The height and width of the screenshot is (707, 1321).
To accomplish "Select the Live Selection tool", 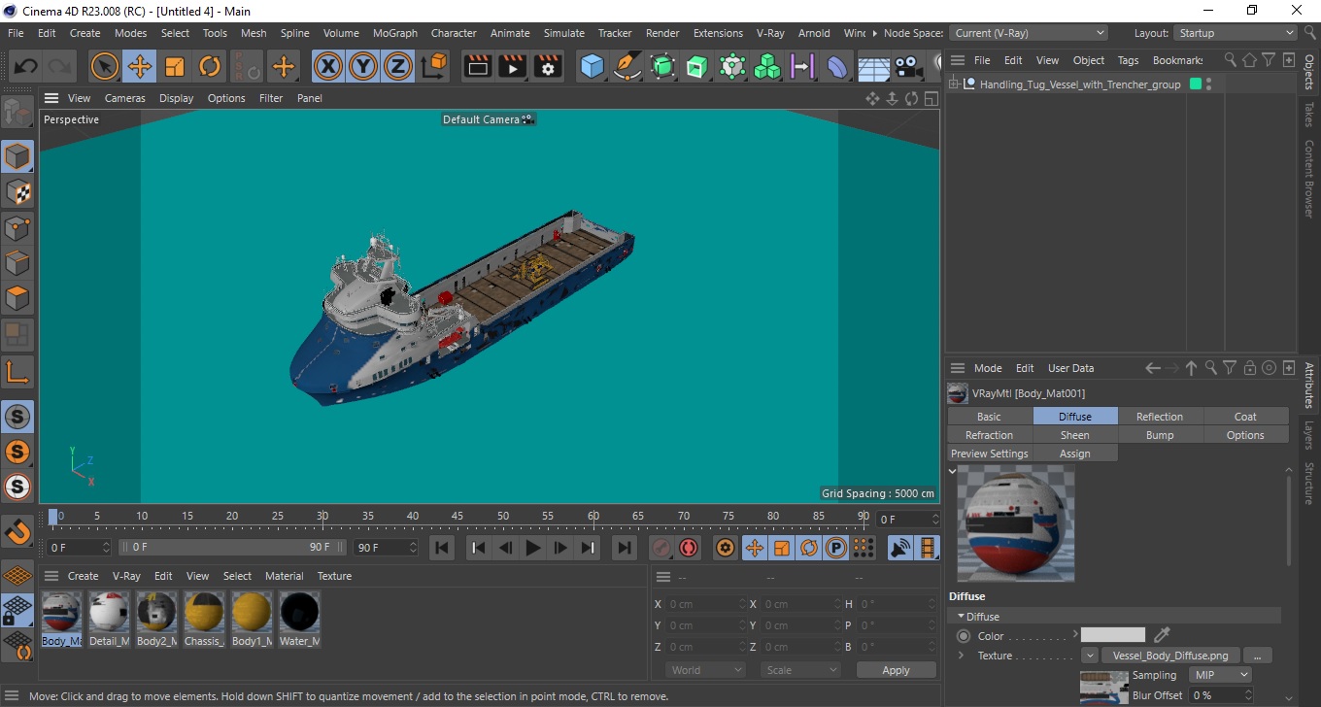I will (x=105, y=67).
